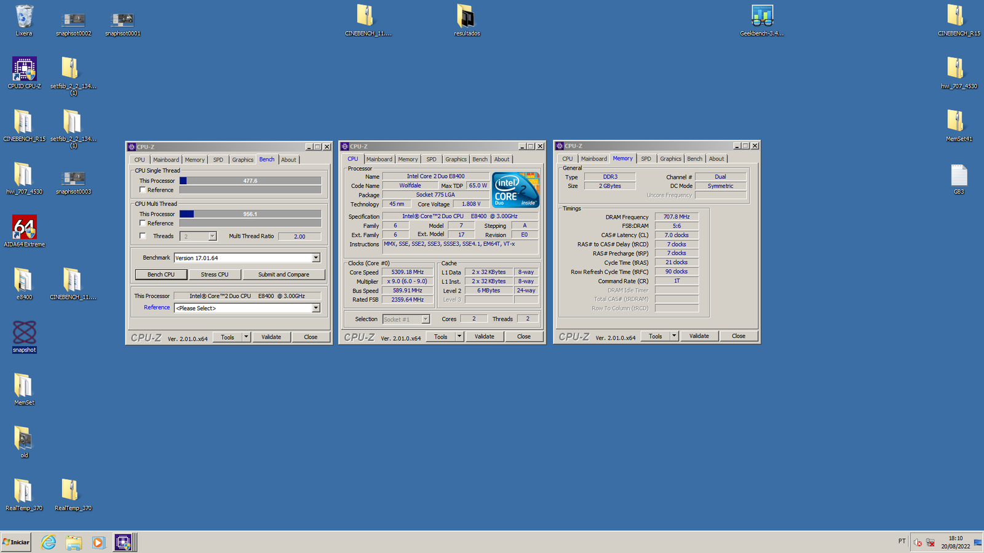The image size is (984, 553).
Task: Switch to the SPD tab in the Memory window
Action: click(646, 159)
